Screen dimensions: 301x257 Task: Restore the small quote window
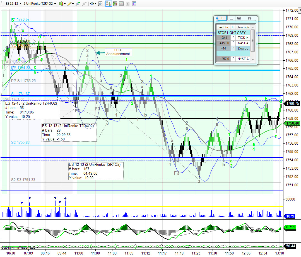239,18
